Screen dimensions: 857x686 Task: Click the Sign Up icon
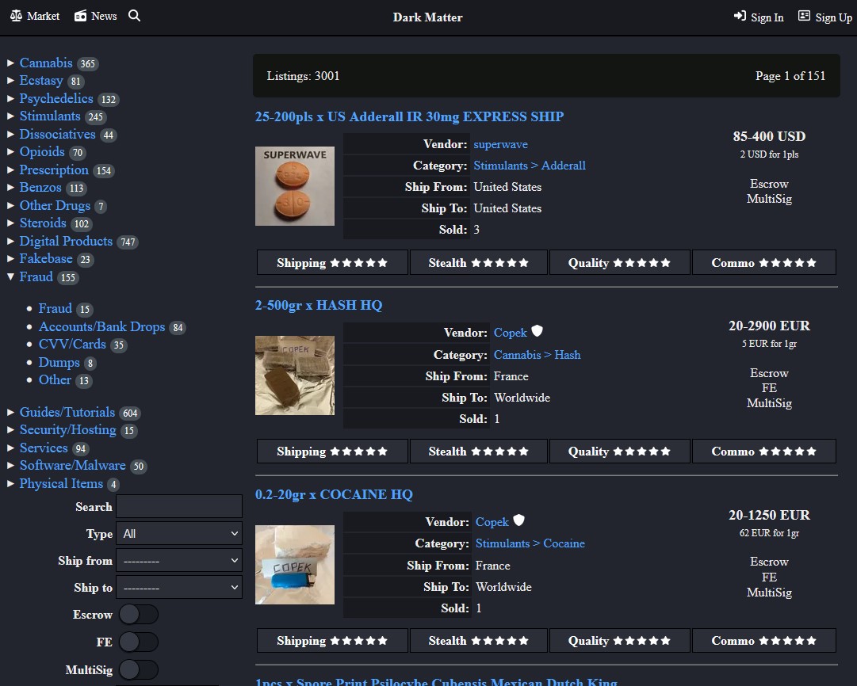coord(804,17)
